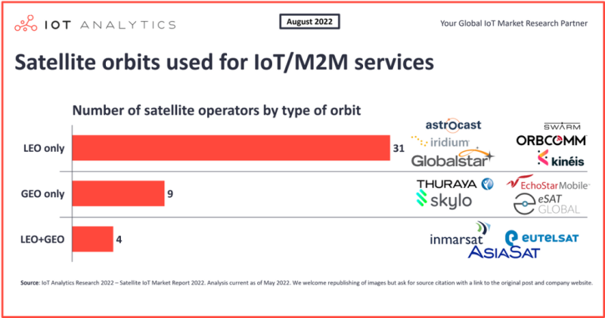Click the IoT Analytics logo

click(93, 23)
